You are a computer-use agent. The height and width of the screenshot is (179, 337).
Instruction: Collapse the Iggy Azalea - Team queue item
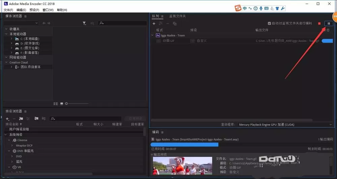[x=152, y=35]
